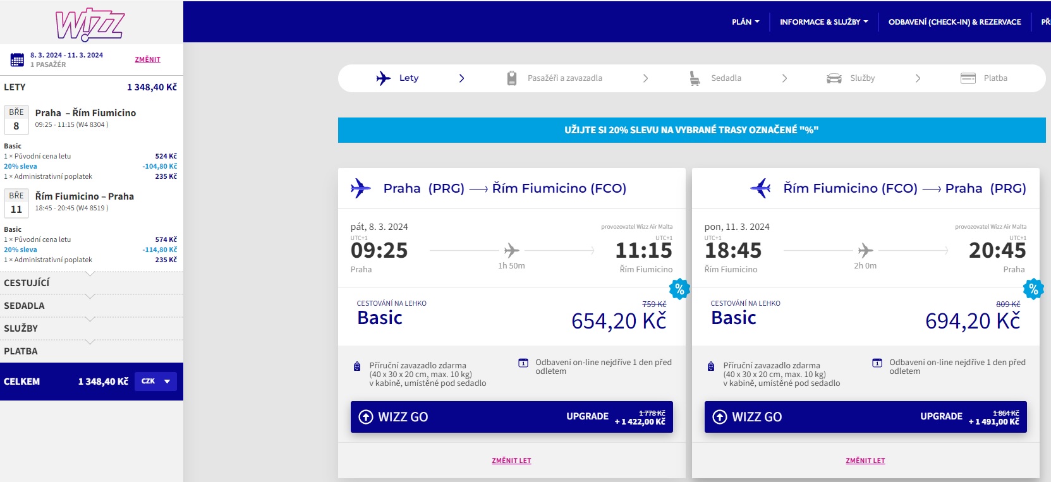Click the BŘE 11 date tile
The width and height of the screenshot is (1051, 482).
[x=16, y=203]
